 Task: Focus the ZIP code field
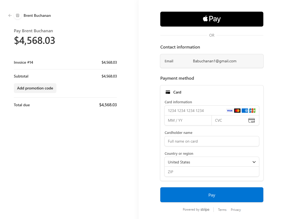[x=212, y=172]
